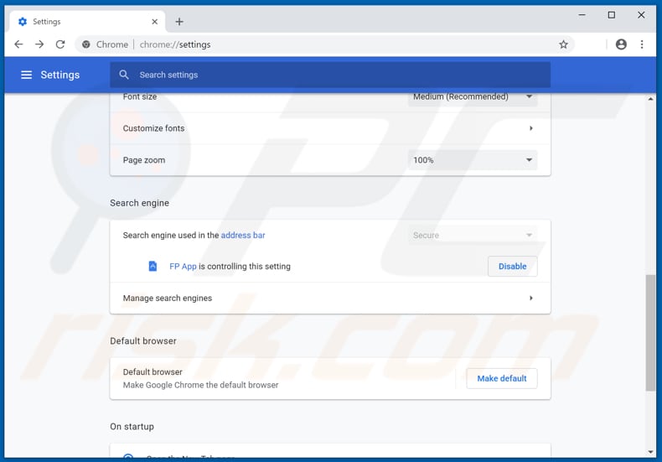Click the vertical page scrollbar thumb
Image resolution: width=662 pixels, height=462 pixels.
coord(650,331)
